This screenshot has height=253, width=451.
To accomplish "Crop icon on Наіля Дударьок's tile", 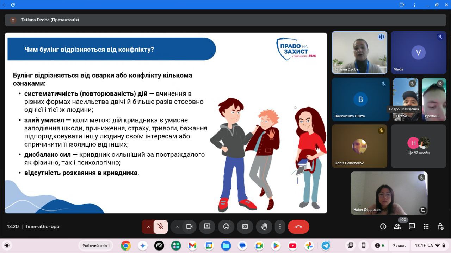I will click(422, 210).
